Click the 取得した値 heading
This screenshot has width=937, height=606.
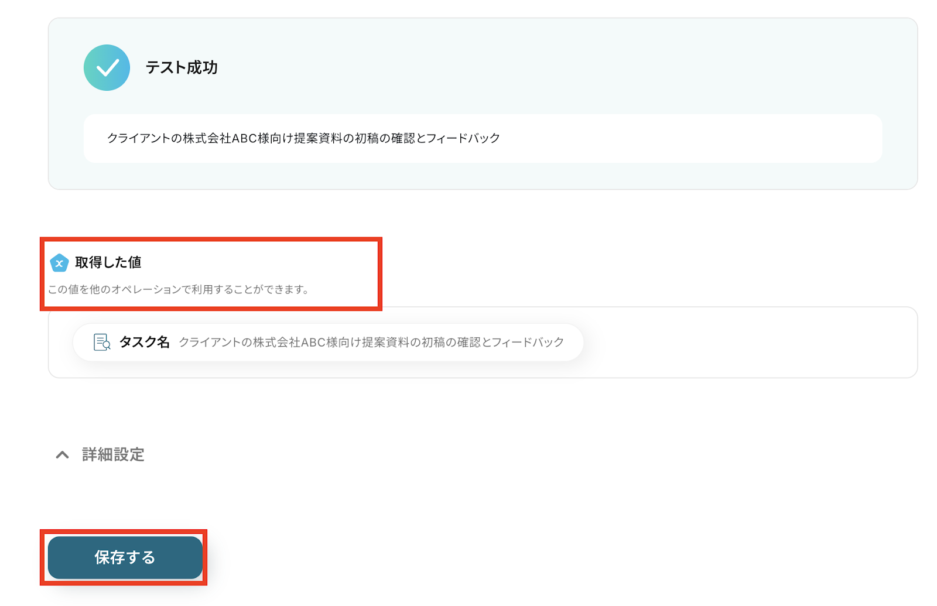click(108, 262)
